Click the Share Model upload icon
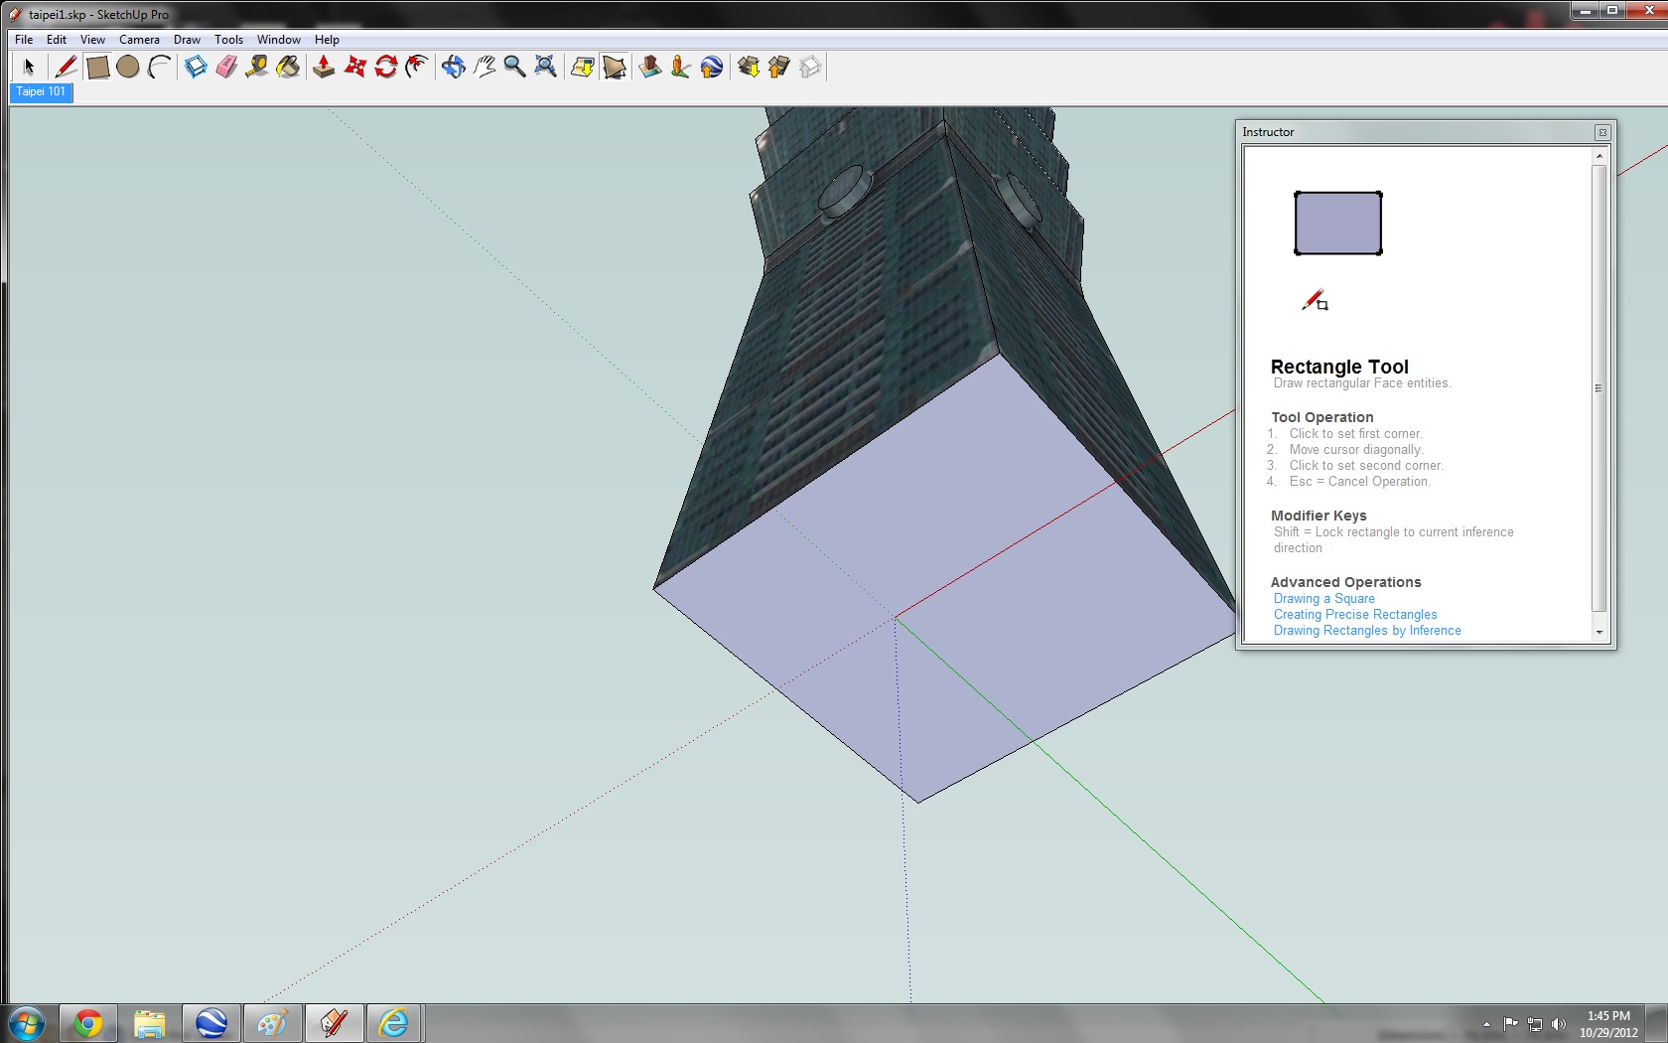 779,67
